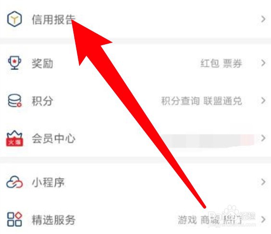
Task: Tap the 积分查询 联盟通兑 hint text
Action: pyautogui.click(x=201, y=101)
